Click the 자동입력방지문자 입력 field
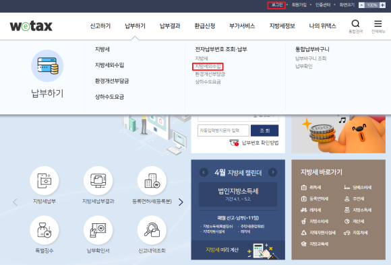 pos(223,130)
